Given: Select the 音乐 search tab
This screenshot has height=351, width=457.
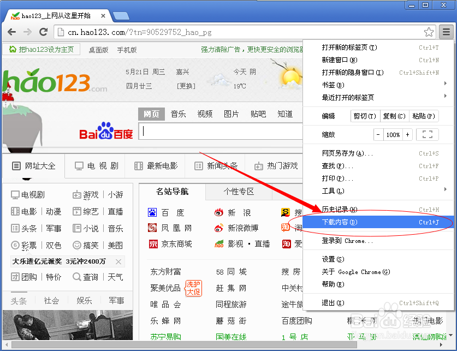Looking at the screenshot, I should pyautogui.click(x=179, y=114).
